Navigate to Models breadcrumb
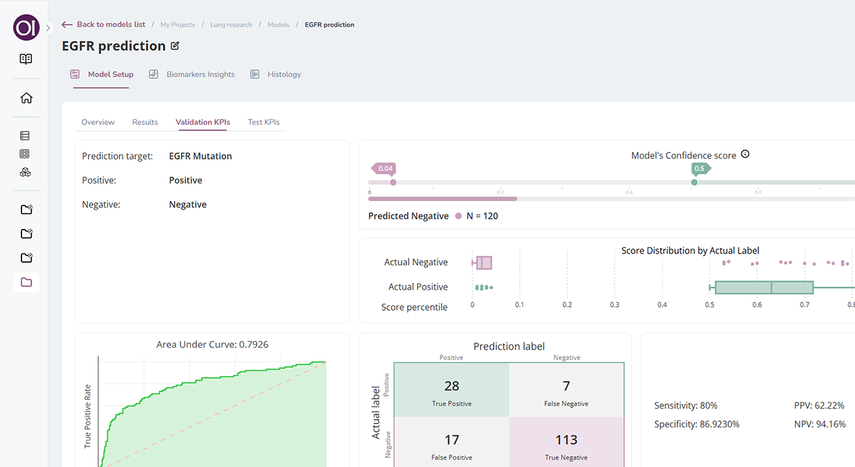The height and width of the screenshot is (467, 855). point(278,25)
